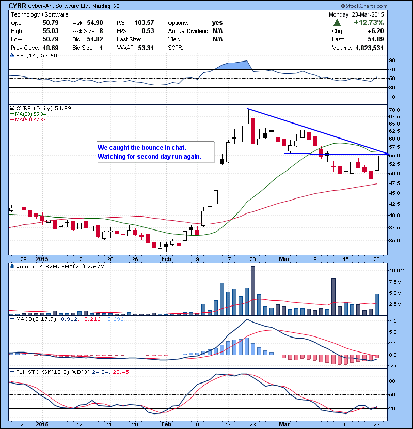413x429 pixels.
Task: Click the Mar date label under price chart
Action: pyautogui.click(x=284, y=259)
